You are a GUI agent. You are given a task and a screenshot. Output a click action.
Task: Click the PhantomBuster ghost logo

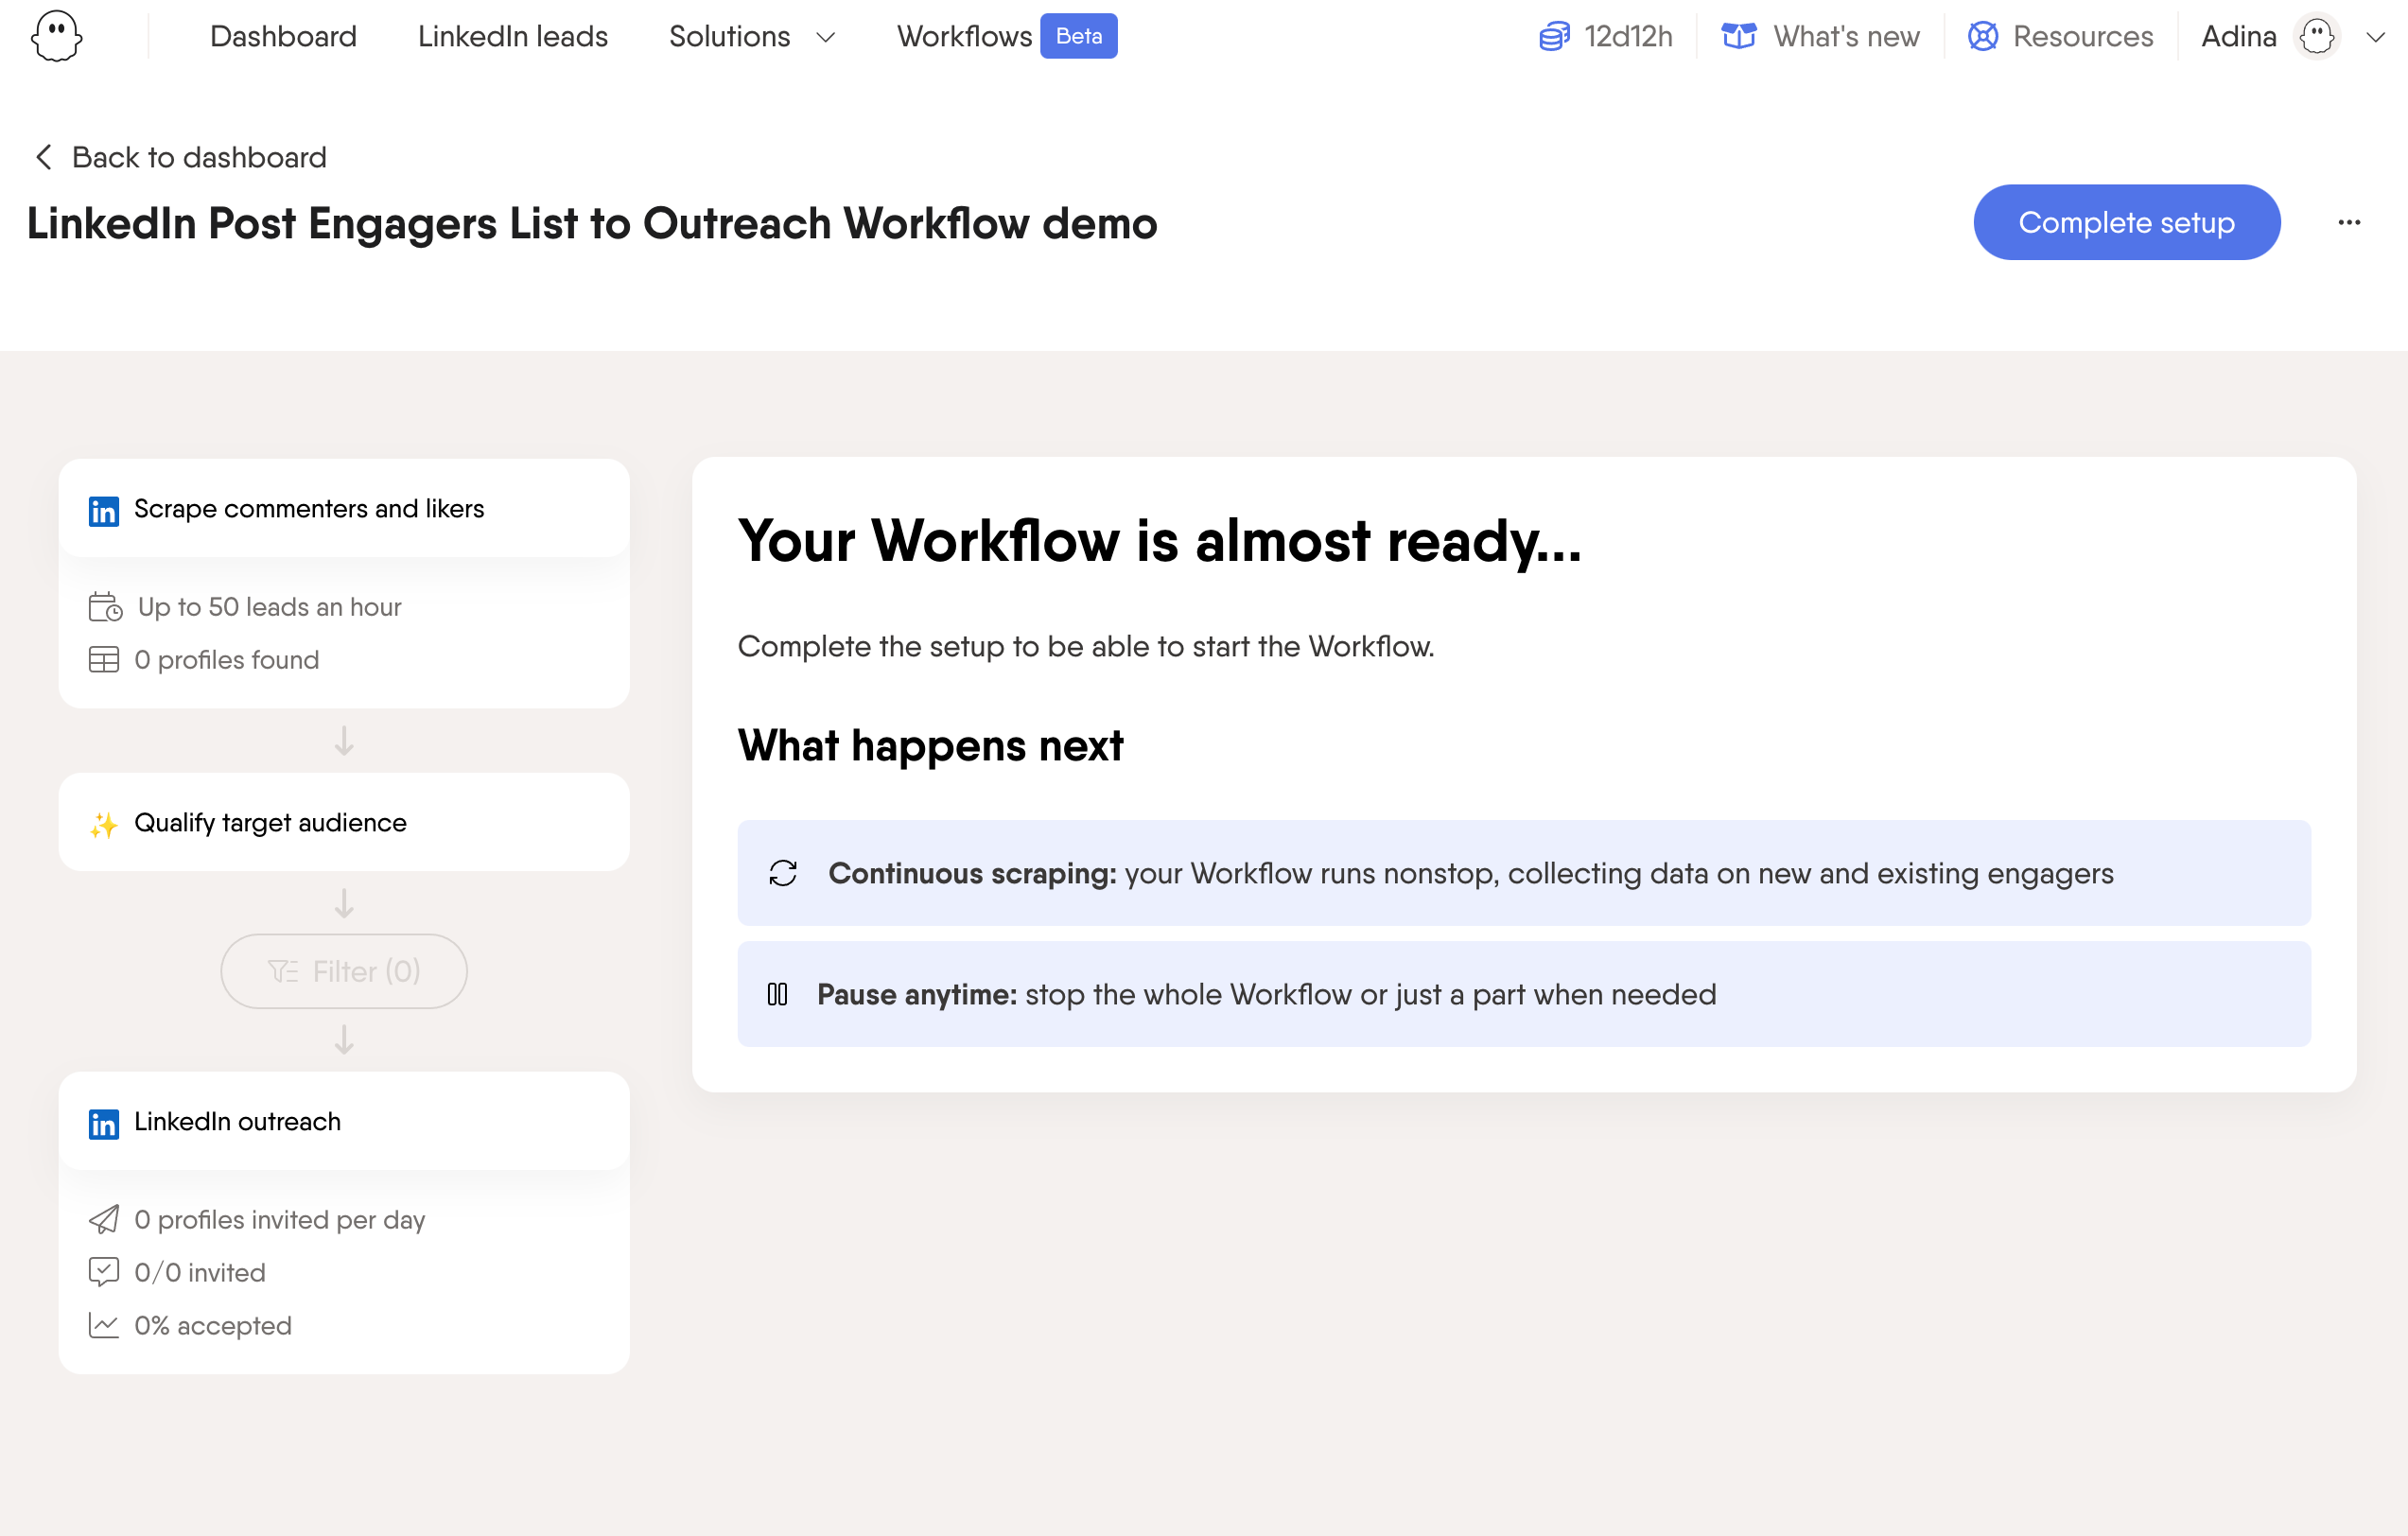[56, 37]
